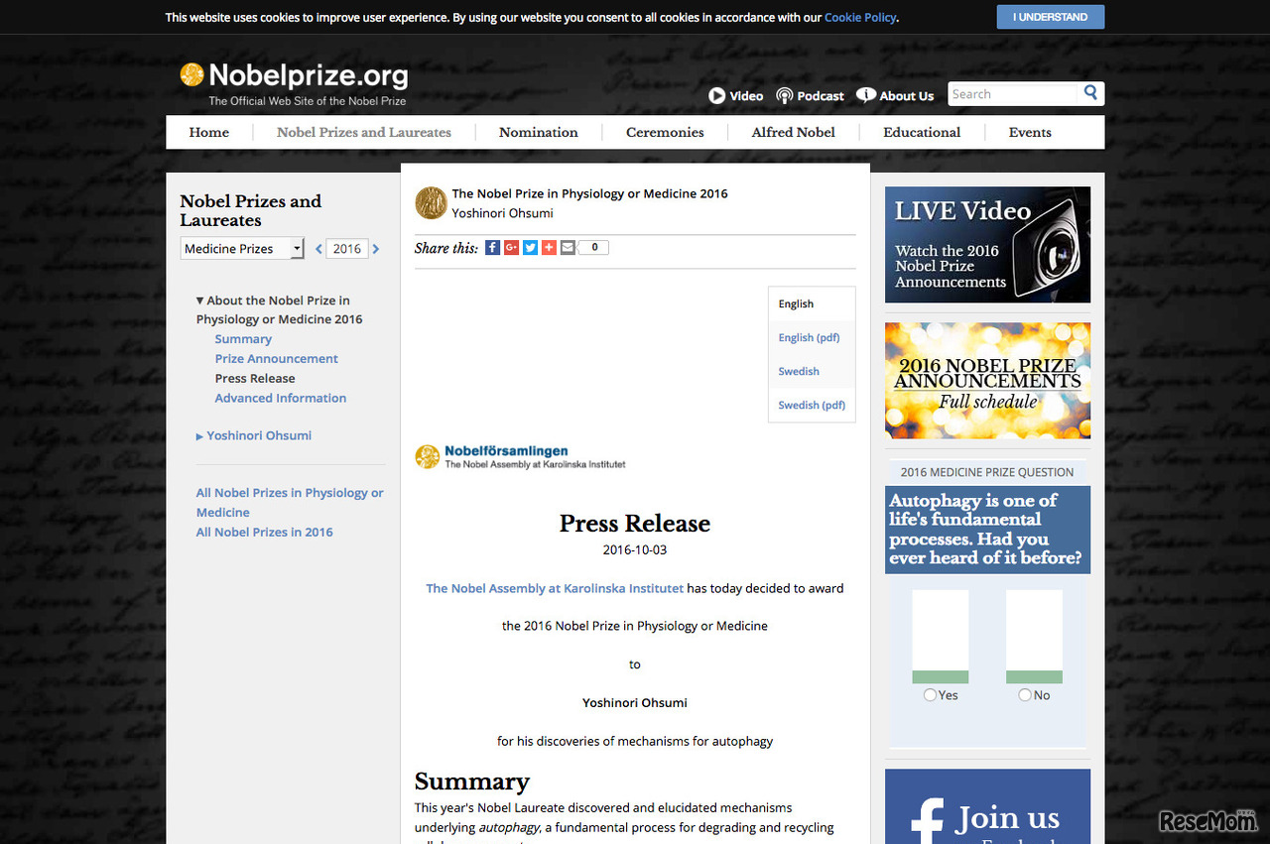Click the Nobelprize.org logo
This screenshot has width=1270, height=844.
[x=294, y=81]
